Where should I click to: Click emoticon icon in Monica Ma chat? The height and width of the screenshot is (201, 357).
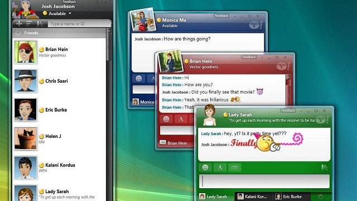click(139, 79)
